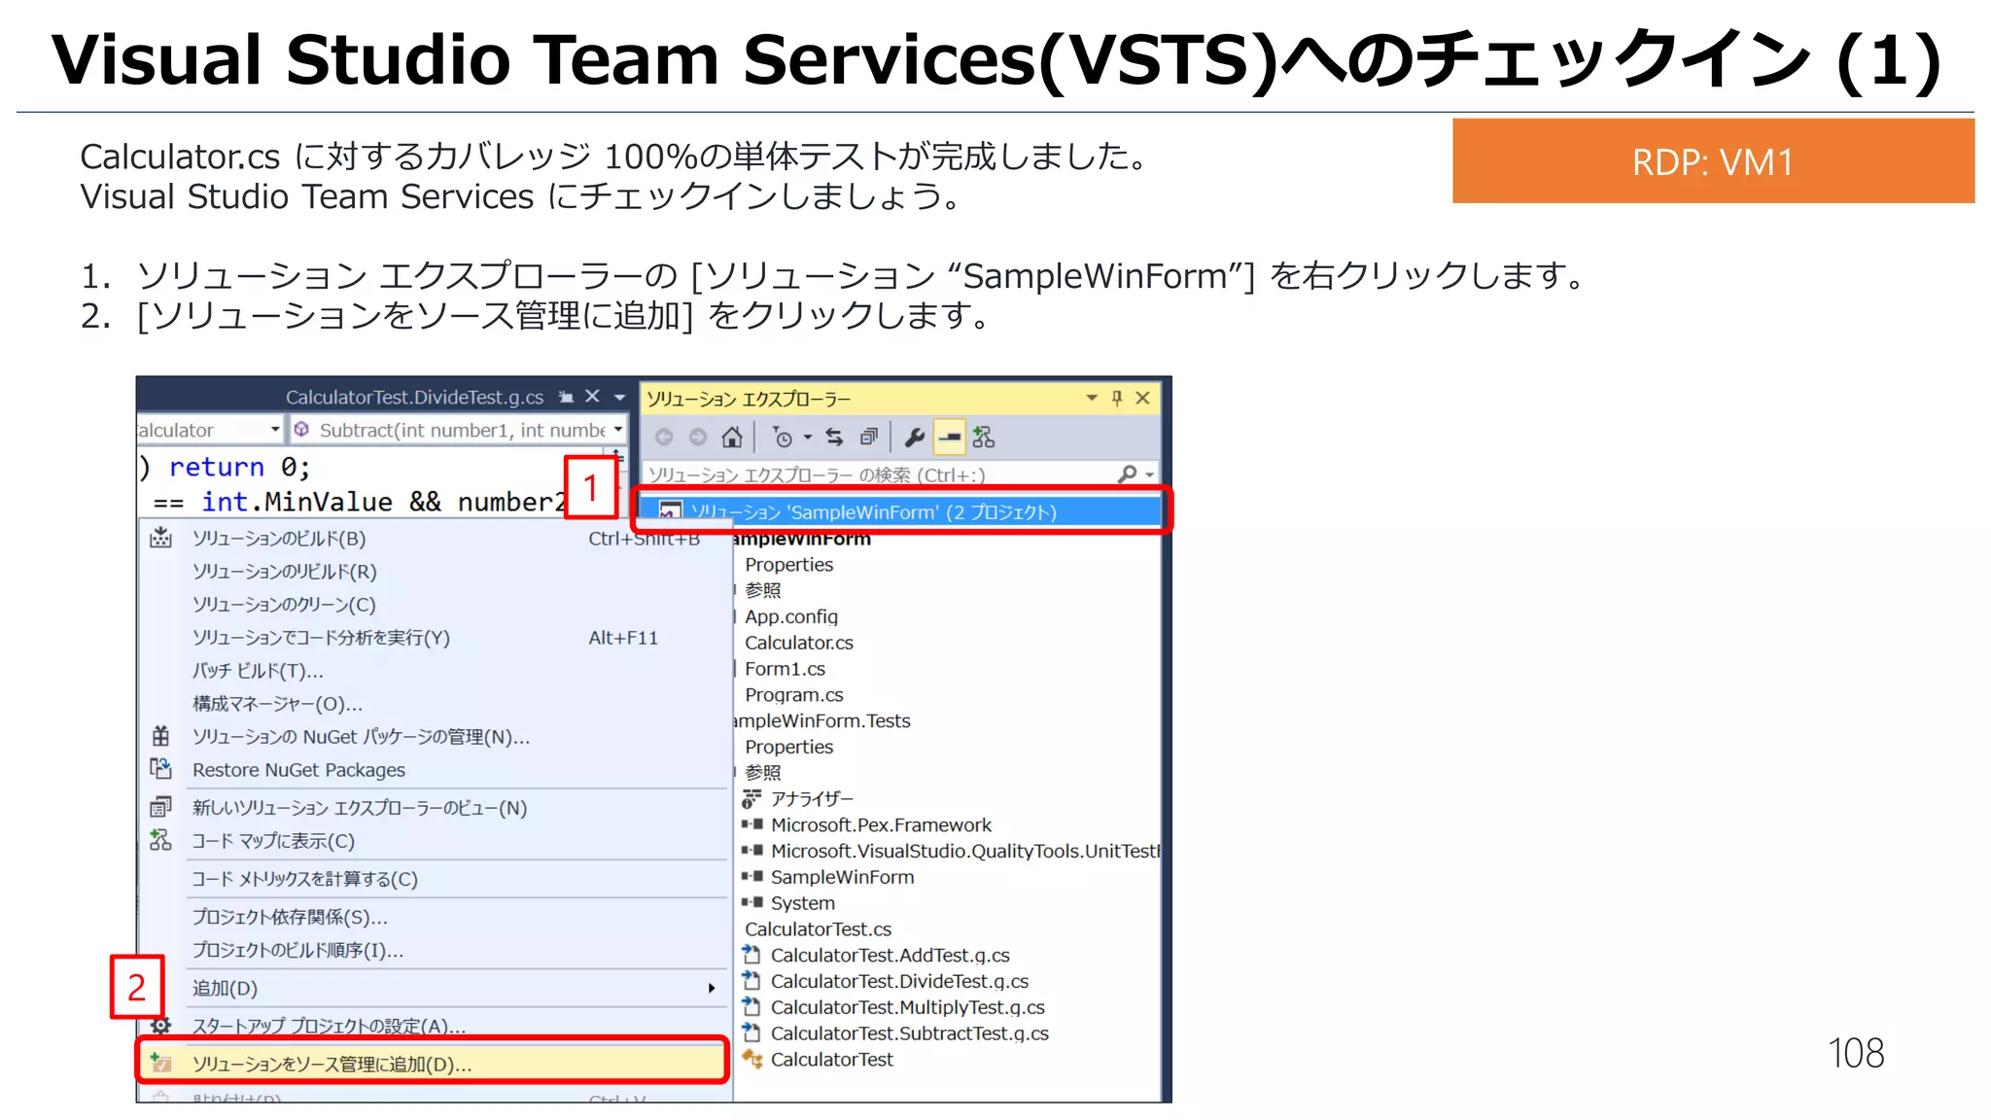Expand the pending changes filter dropdown arrow
The height and width of the screenshot is (1120, 1991).
coord(807,437)
